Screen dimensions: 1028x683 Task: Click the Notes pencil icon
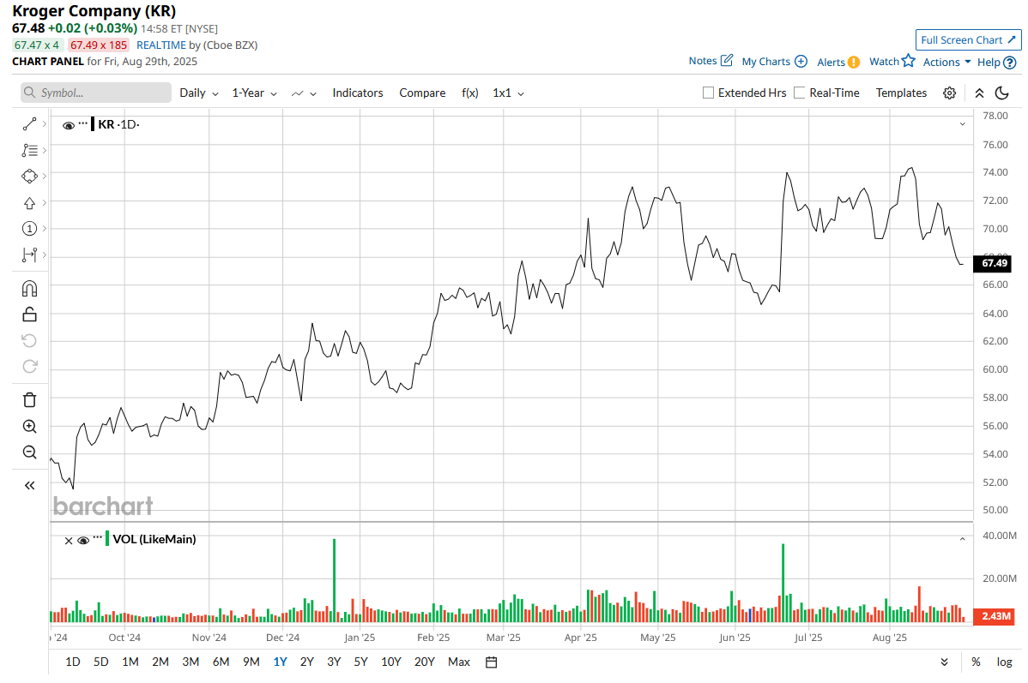tap(727, 60)
